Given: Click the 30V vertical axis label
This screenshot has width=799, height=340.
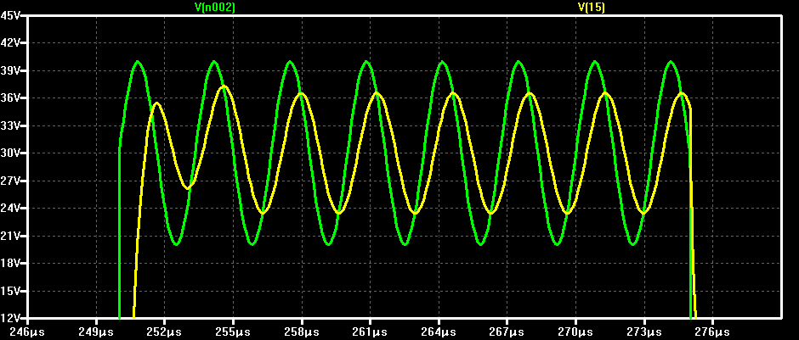Looking at the screenshot, I should (10, 153).
